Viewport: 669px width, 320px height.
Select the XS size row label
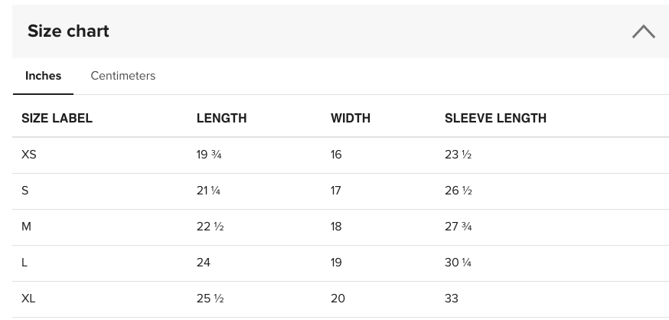pyautogui.click(x=28, y=155)
